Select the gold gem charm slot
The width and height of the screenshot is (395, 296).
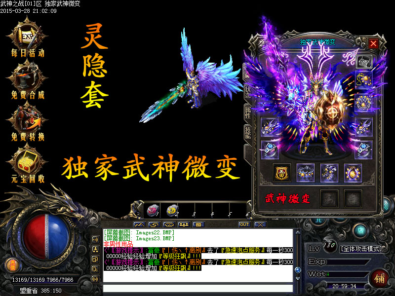(353, 173)
